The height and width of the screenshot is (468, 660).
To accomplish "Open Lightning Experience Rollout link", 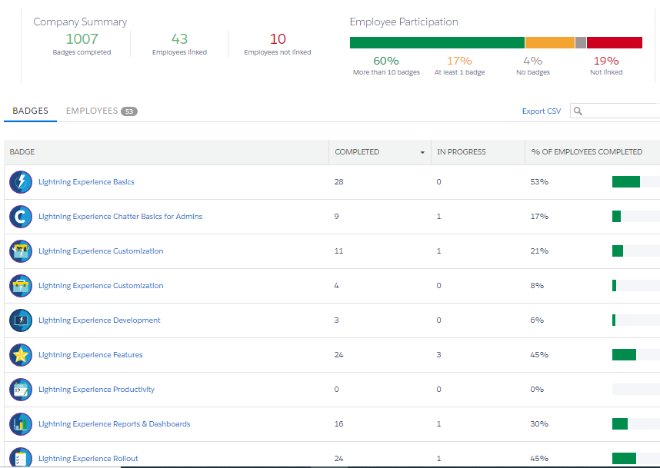I will point(88,458).
